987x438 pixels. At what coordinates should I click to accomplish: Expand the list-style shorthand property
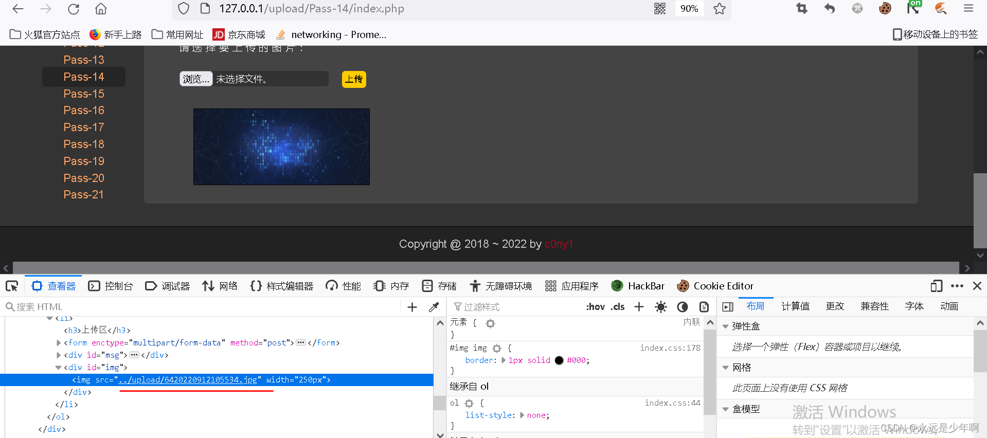click(522, 415)
